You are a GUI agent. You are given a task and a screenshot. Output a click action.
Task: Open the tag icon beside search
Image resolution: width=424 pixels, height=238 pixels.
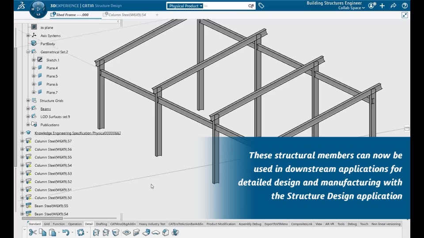tap(261, 5)
